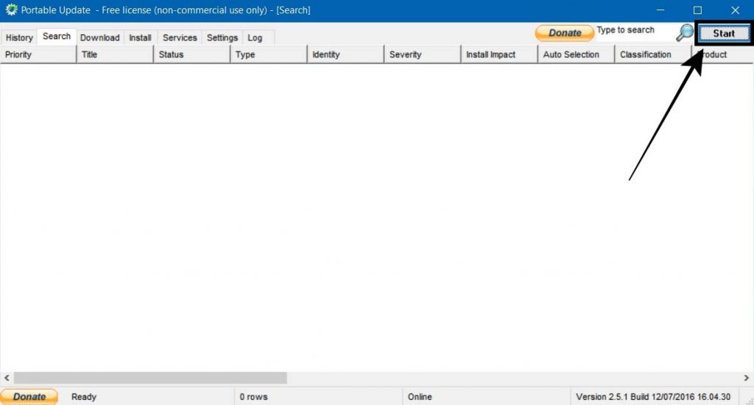
Task: Click the Portable Update gear icon
Action: pos(11,10)
